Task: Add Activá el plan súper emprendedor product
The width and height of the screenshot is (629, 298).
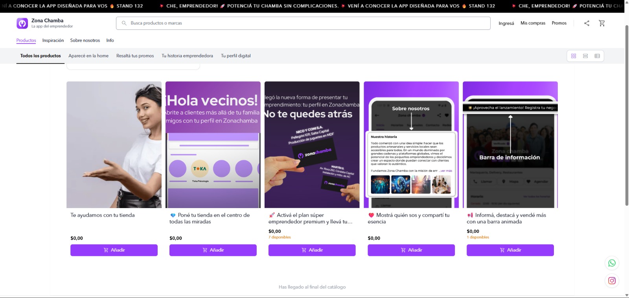Action: [312, 250]
